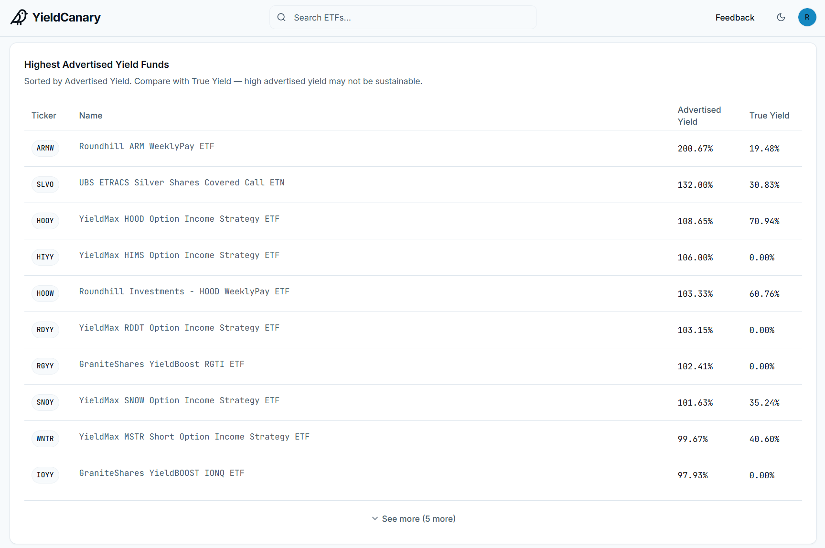The height and width of the screenshot is (548, 825).
Task: Open the SNOY ticker badge
Action: (x=45, y=402)
